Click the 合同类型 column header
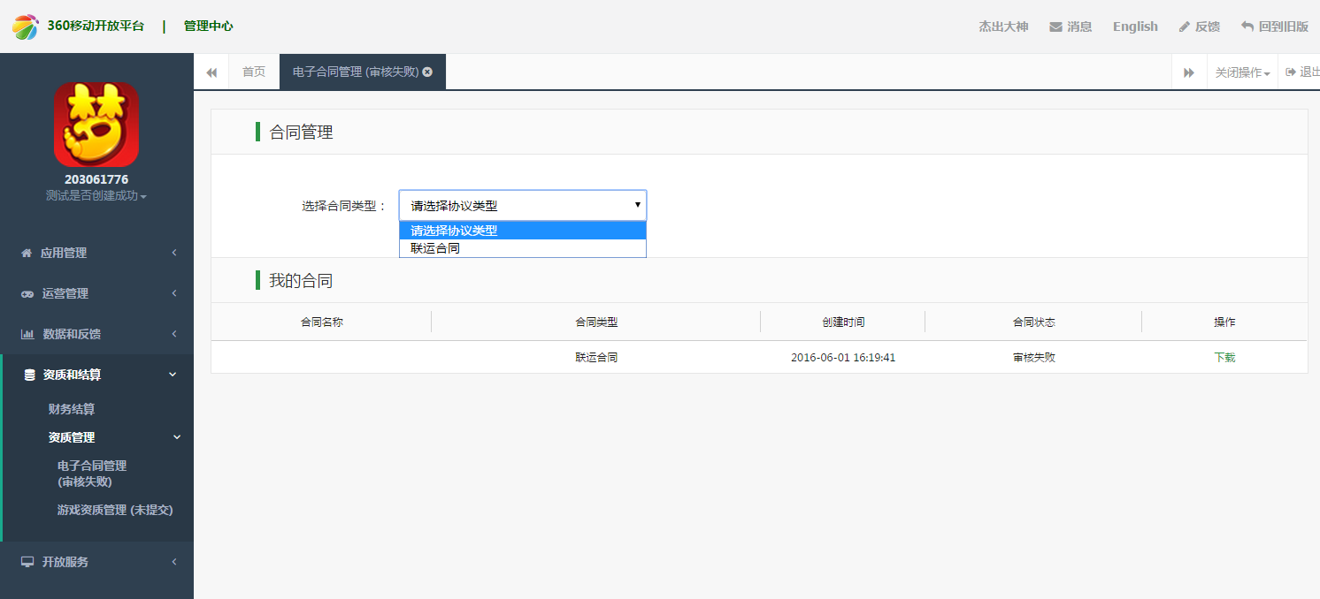 [596, 322]
